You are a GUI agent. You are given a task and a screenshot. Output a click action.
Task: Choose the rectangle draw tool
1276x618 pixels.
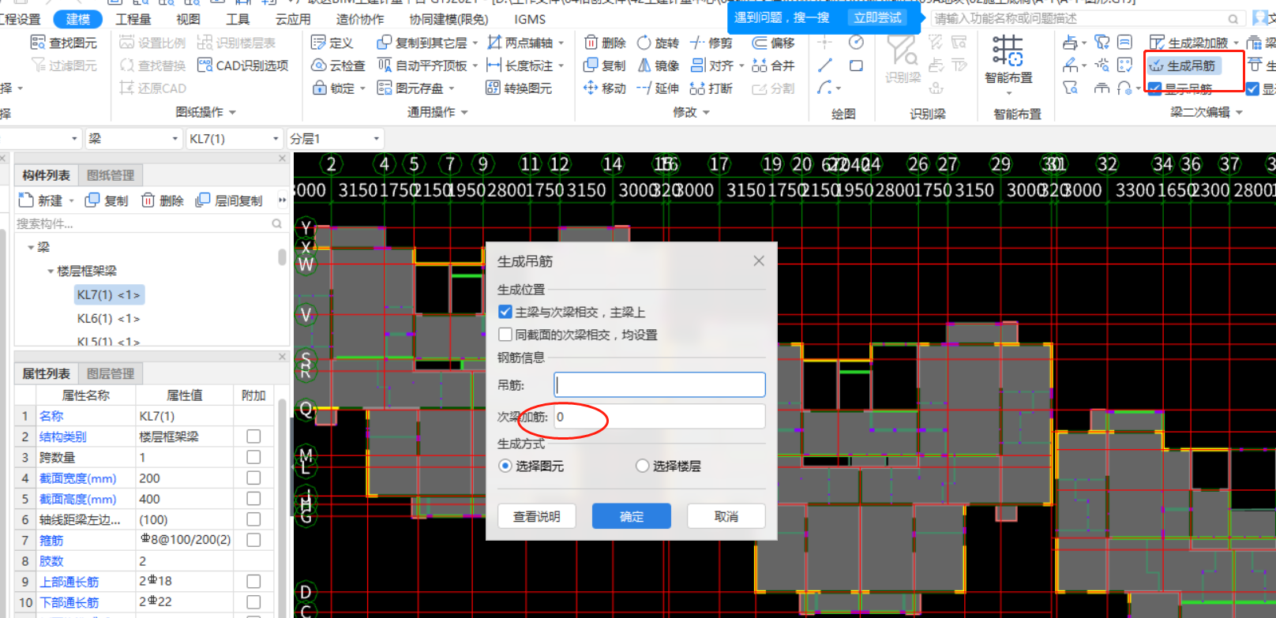pos(856,66)
